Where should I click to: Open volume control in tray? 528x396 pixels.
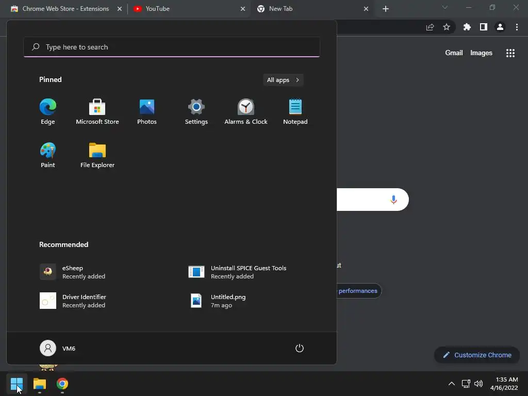click(478, 384)
